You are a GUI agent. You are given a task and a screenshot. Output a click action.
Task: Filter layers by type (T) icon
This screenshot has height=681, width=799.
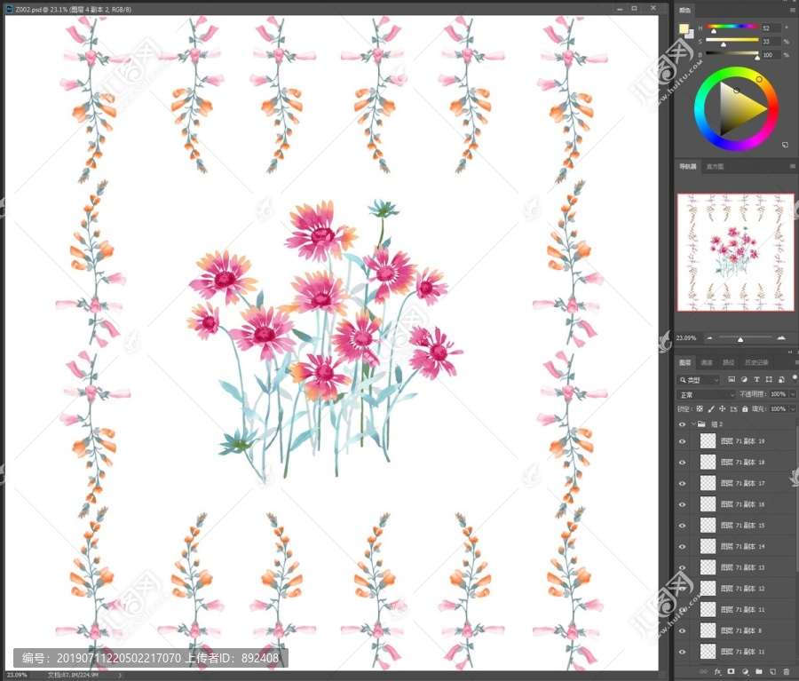tap(756, 379)
